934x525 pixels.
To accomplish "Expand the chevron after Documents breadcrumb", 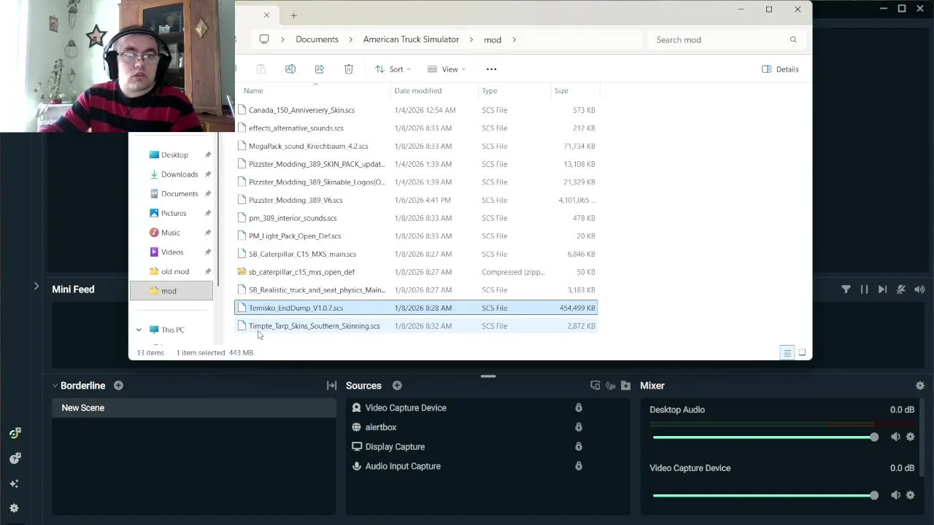I will coord(351,39).
